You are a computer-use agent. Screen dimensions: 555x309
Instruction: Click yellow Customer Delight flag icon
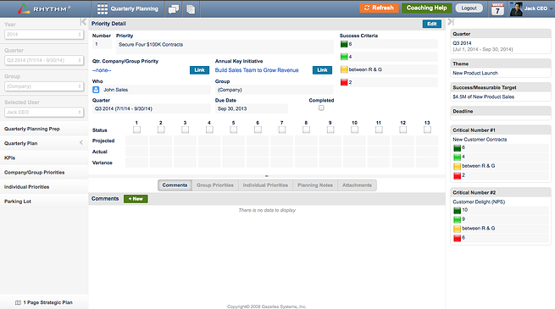point(457,229)
